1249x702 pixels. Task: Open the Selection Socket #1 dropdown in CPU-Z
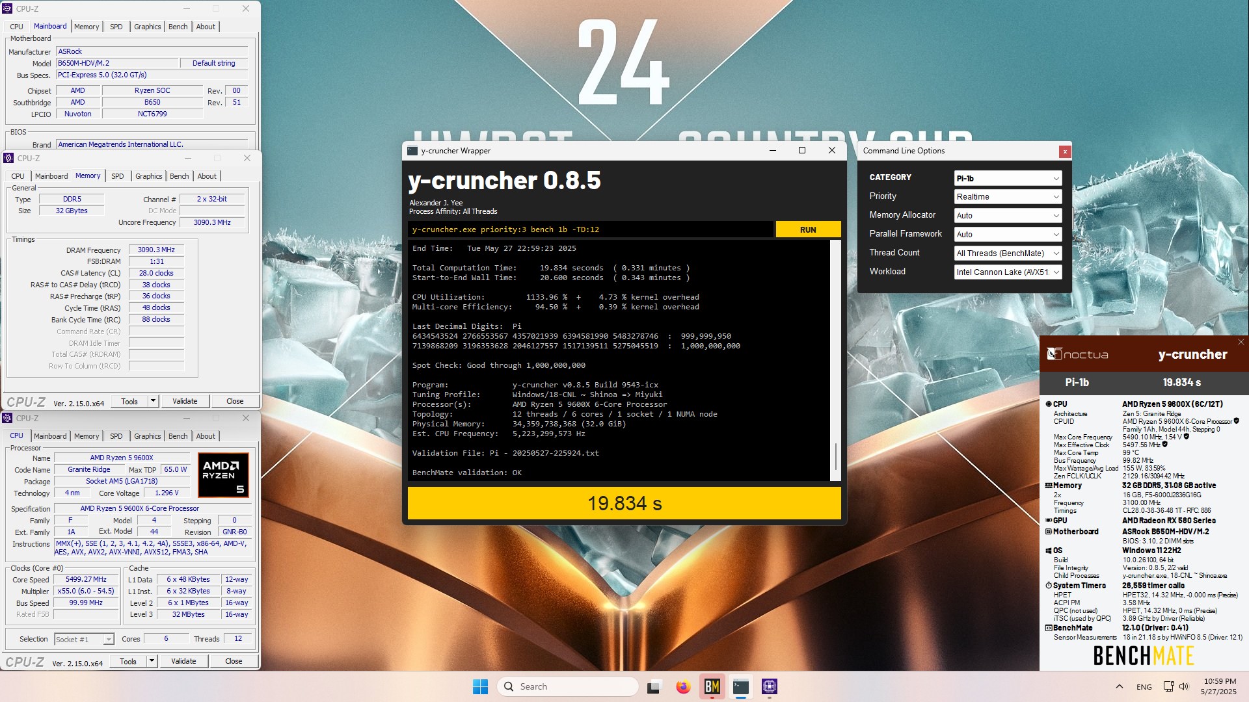pyautogui.click(x=84, y=640)
